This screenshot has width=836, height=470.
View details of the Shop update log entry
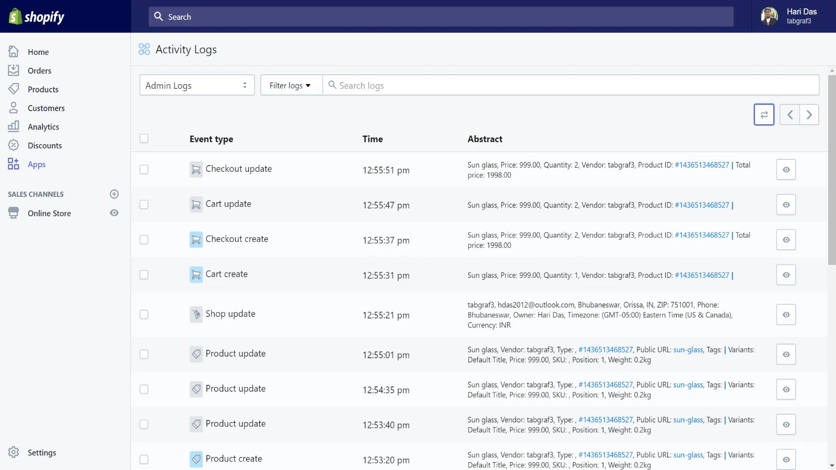coord(786,314)
